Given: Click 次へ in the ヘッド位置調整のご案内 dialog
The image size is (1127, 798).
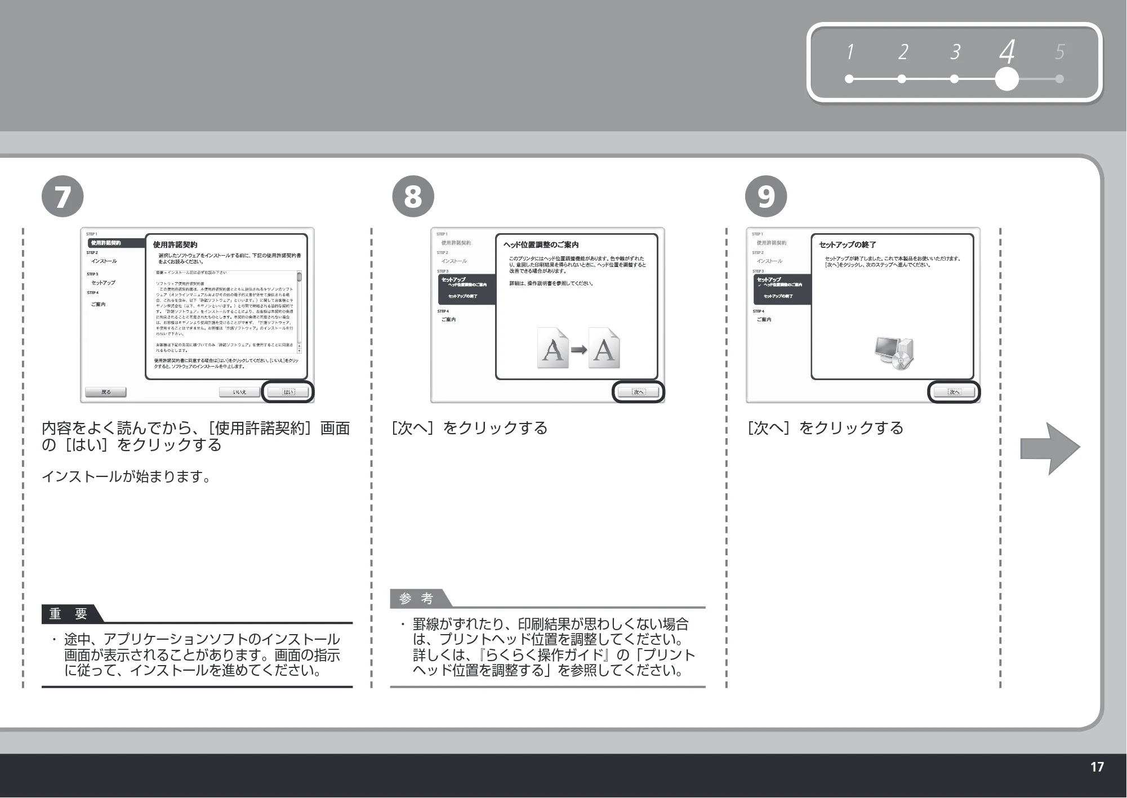Looking at the screenshot, I should (638, 392).
